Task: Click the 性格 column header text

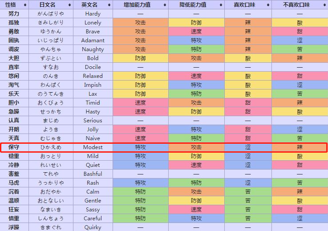Action: coord(11,4)
